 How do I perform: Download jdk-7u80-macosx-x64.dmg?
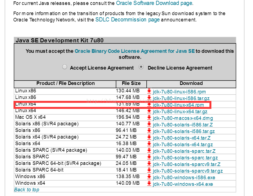pos(183,118)
